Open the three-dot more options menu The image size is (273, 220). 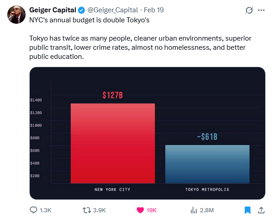(x=261, y=10)
